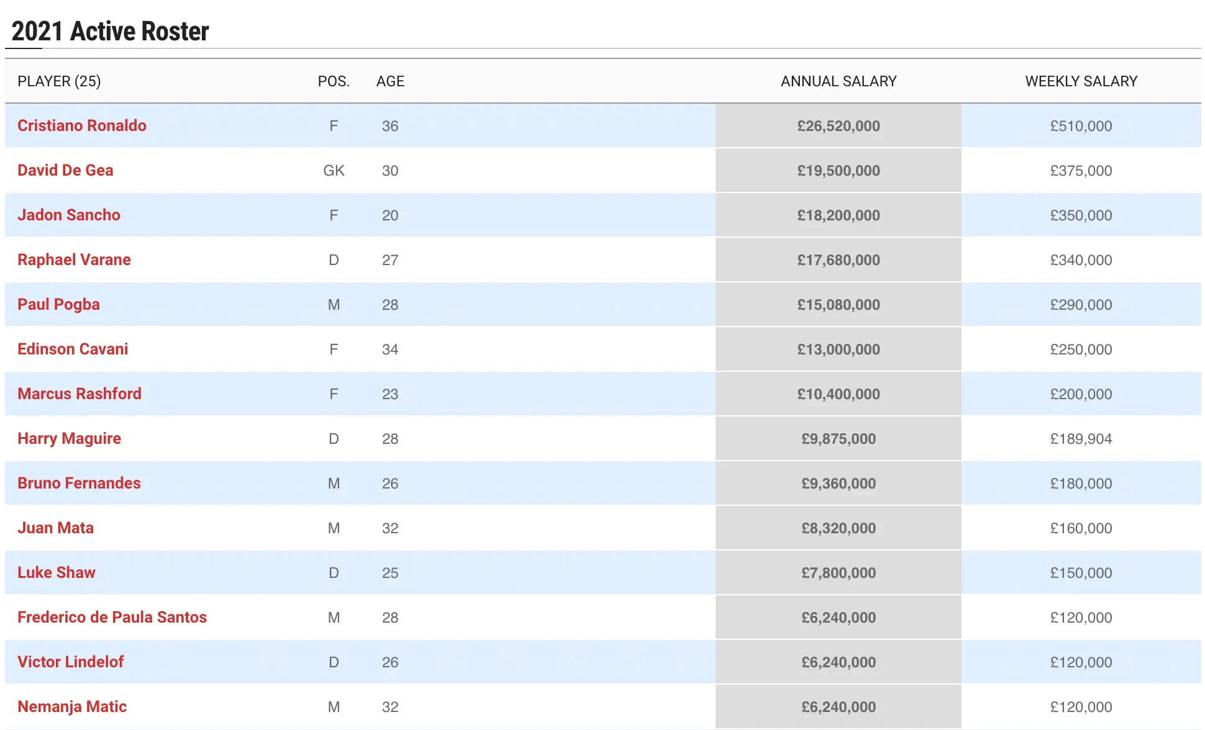Sort by WEEKLY SALARY column header
The image size is (1205, 730).
coord(1081,81)
